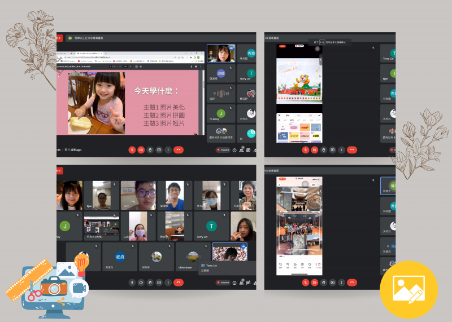
Task: Click the Terry Lin chat notification popup
Action: pyautogui.click(x=226, y=267)
